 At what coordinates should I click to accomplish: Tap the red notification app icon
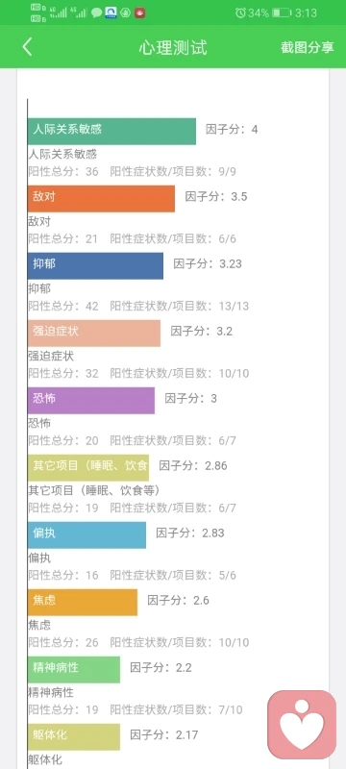click(140, 12)
